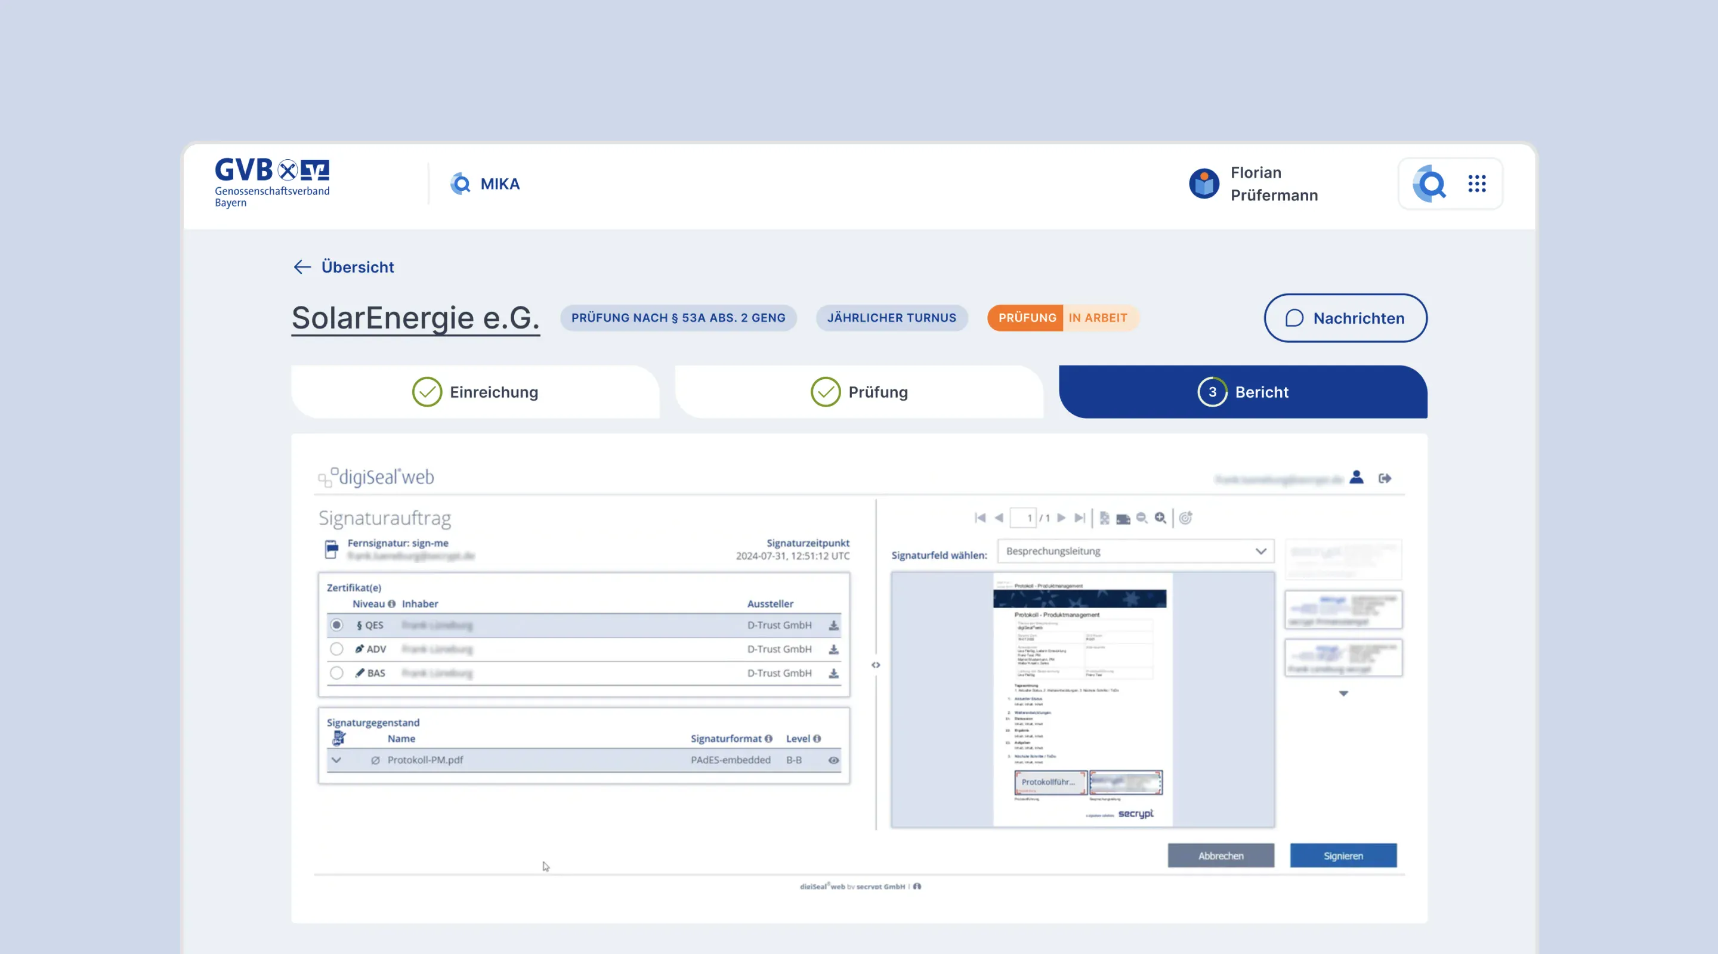The height and width of the screenshot is (954, 1718).
Task: Jump to the first page of the document
Action: pos(979,518)
